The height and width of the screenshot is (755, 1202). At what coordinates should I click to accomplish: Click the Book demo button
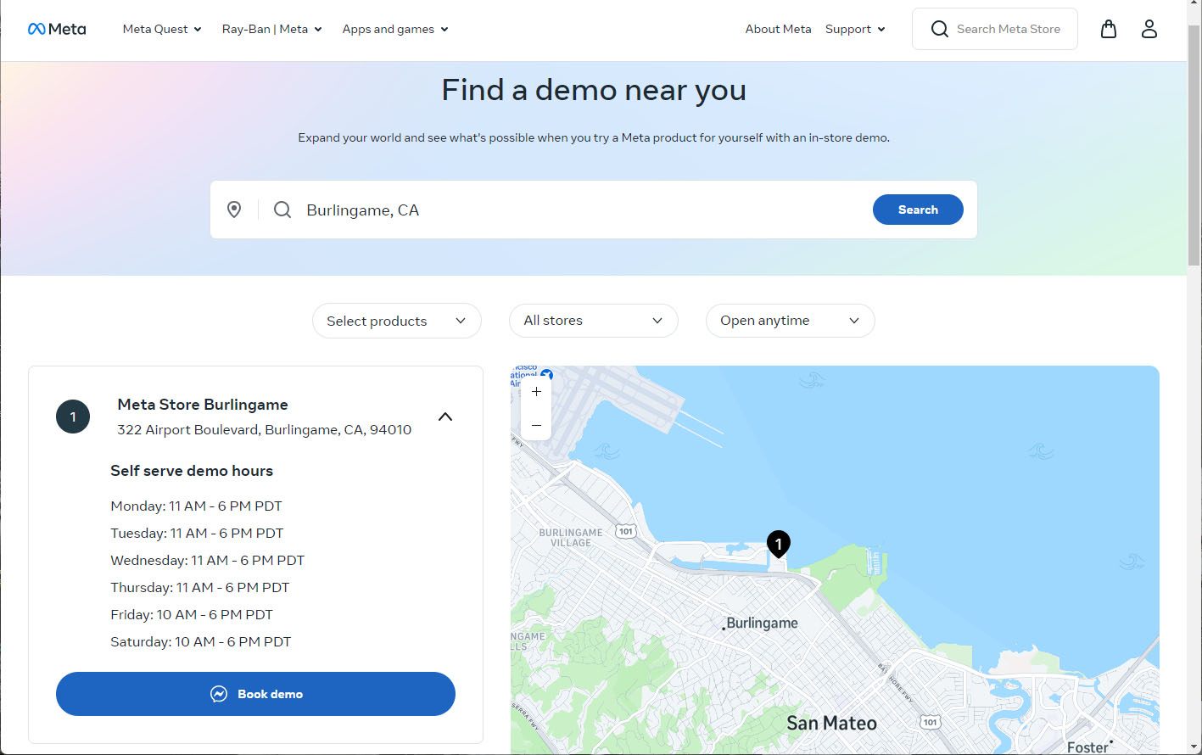click(255, 694)
